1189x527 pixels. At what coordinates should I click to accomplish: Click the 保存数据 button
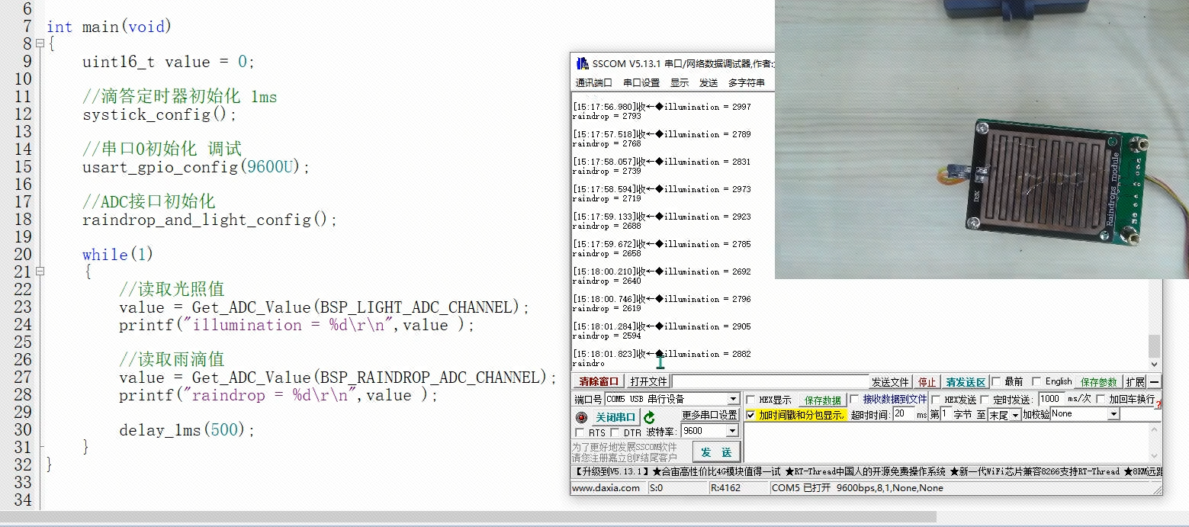pyautogui.click(x=823, y=400)
